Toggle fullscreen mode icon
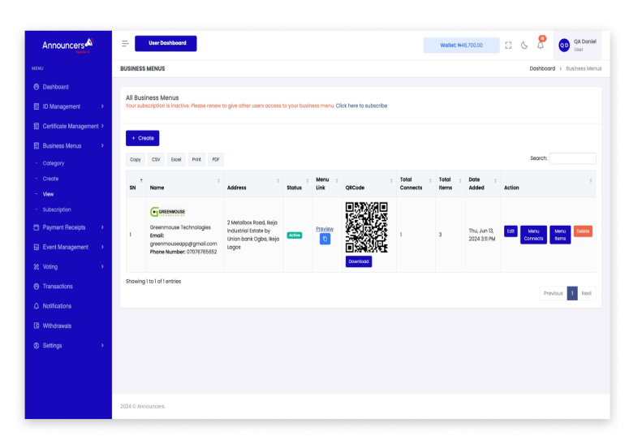The height and width of the screenshot is (436, 642). point(508,45)
